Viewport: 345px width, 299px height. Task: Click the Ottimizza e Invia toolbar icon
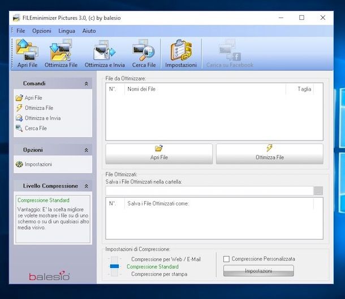click(x=104, y=53)
